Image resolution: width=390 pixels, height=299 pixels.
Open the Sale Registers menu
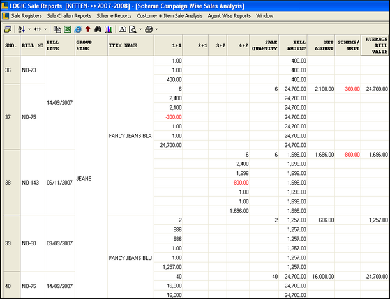pyautogui.click(x=26, y=16)
